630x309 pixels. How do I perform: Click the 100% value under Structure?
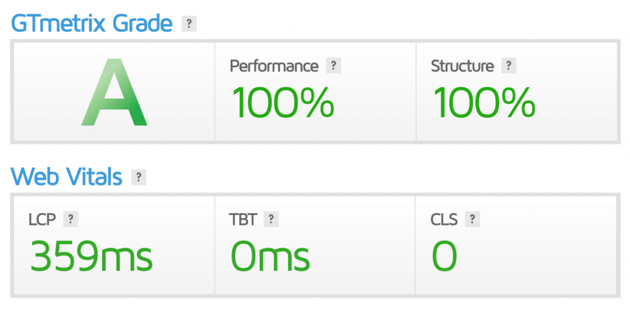pyautogui.click(x=484, y=101)
